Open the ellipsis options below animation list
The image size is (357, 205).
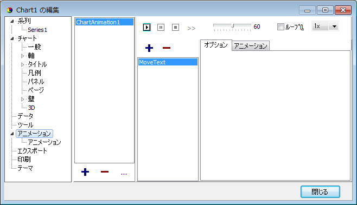(124, 174)
